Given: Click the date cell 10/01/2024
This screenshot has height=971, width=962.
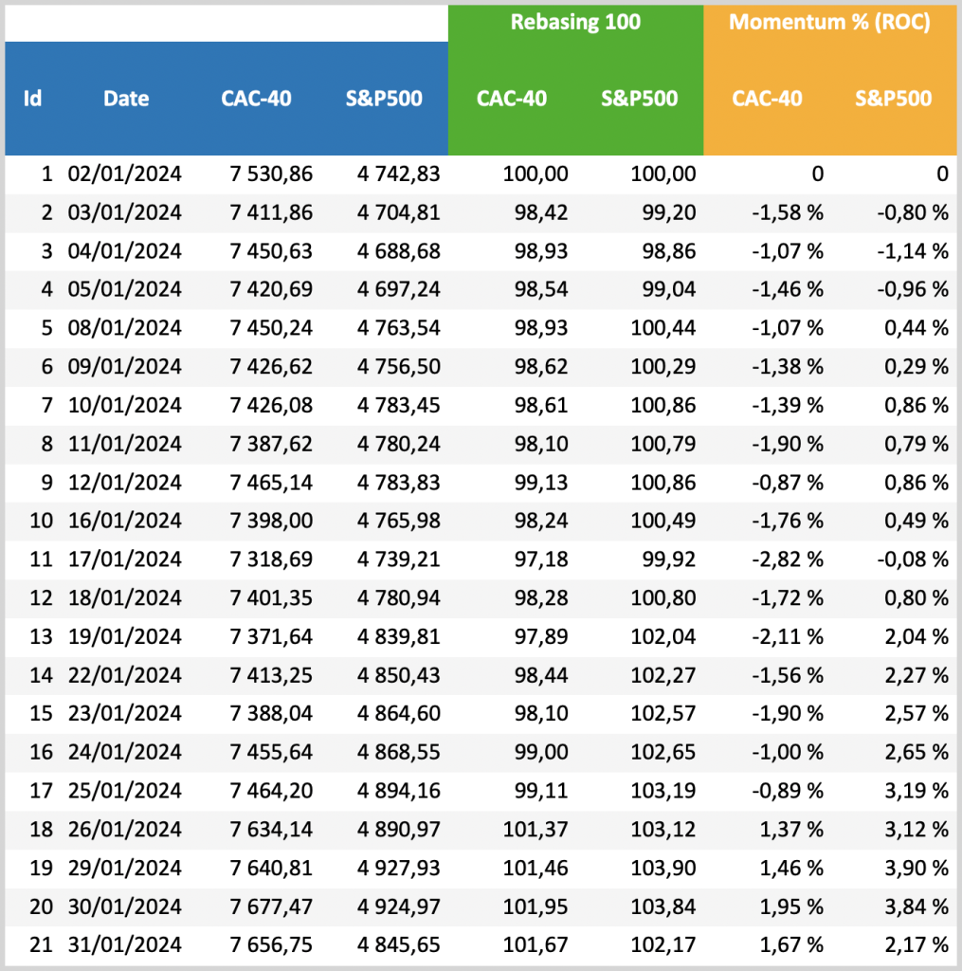Looking at the screenshot, I should point(124,406).
